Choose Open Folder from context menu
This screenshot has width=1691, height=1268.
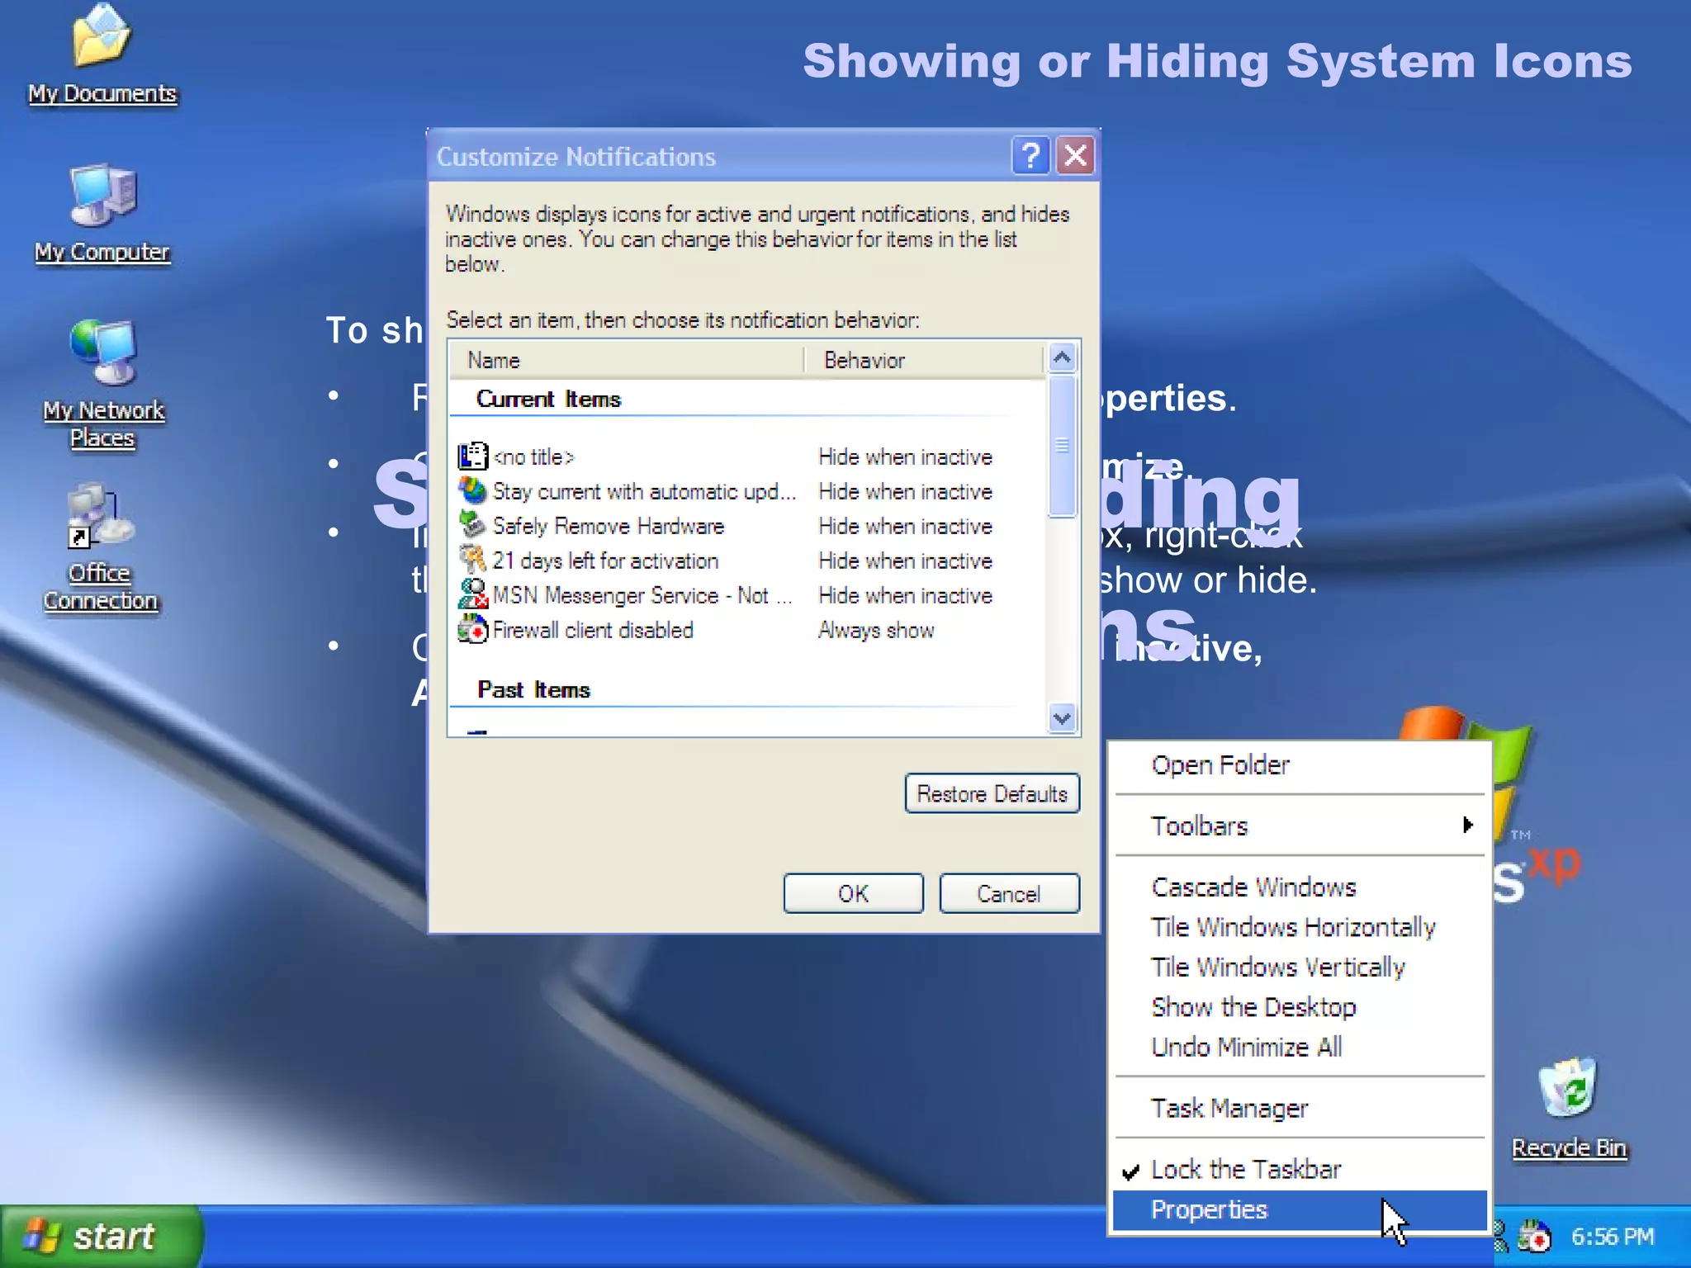pos(1300,765)
